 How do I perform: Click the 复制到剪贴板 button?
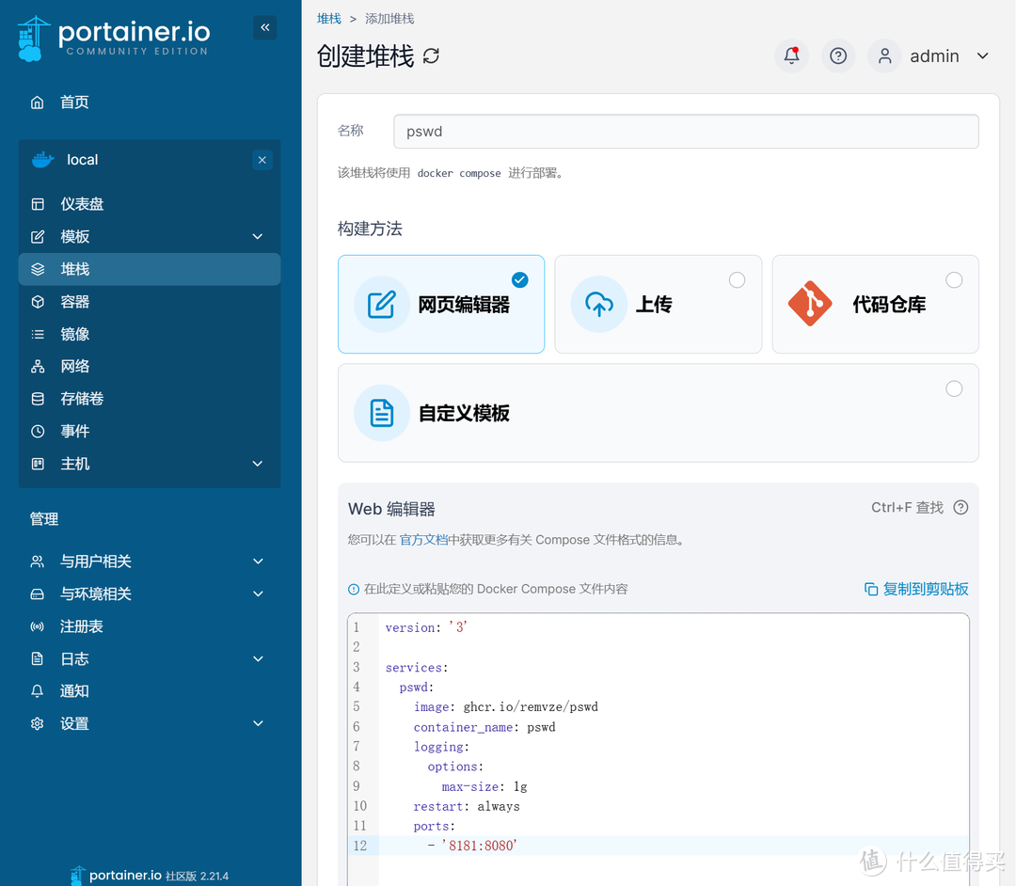click(916, 589)
